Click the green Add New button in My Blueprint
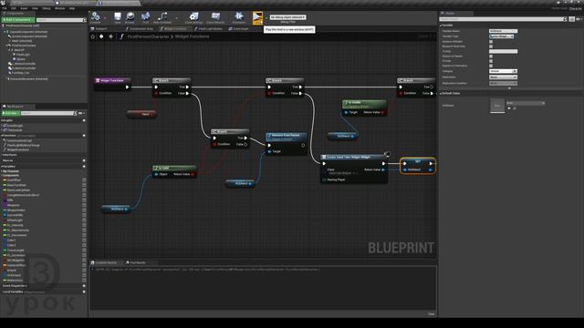 [10, 113]
